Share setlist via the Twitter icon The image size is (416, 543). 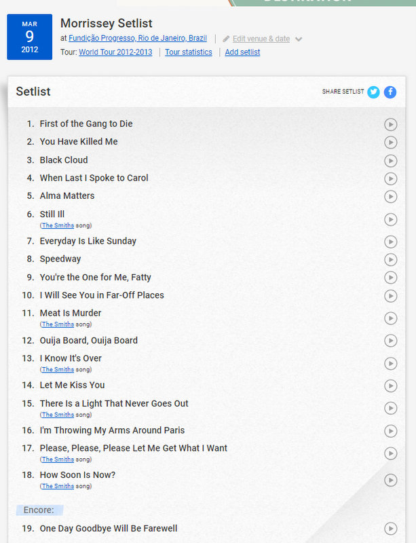click(373, 92)
